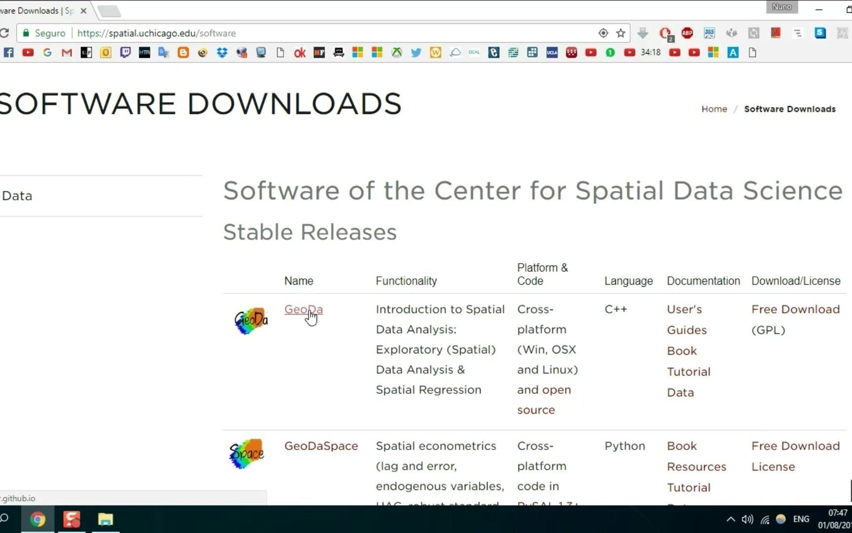
Task: Open the Google Translate bookmark
Action: 164,52
